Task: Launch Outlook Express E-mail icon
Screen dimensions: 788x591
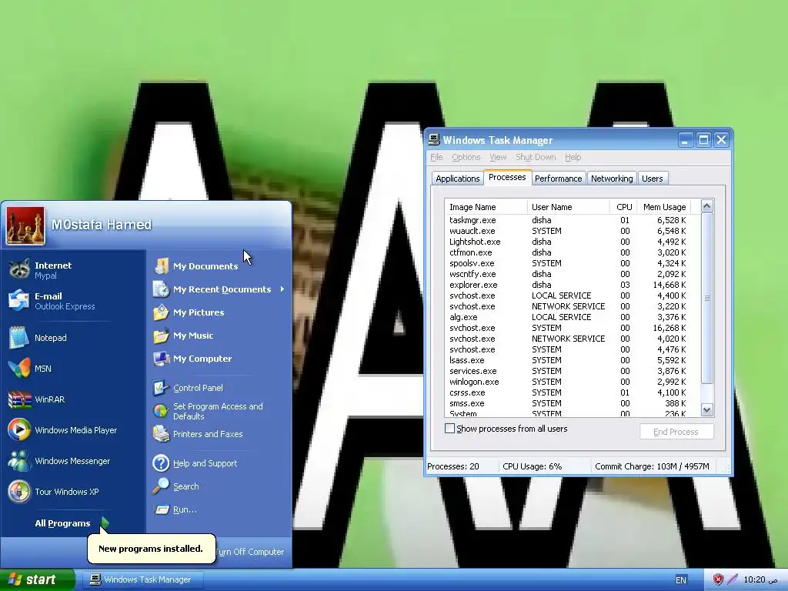Action: pos(19,301)
